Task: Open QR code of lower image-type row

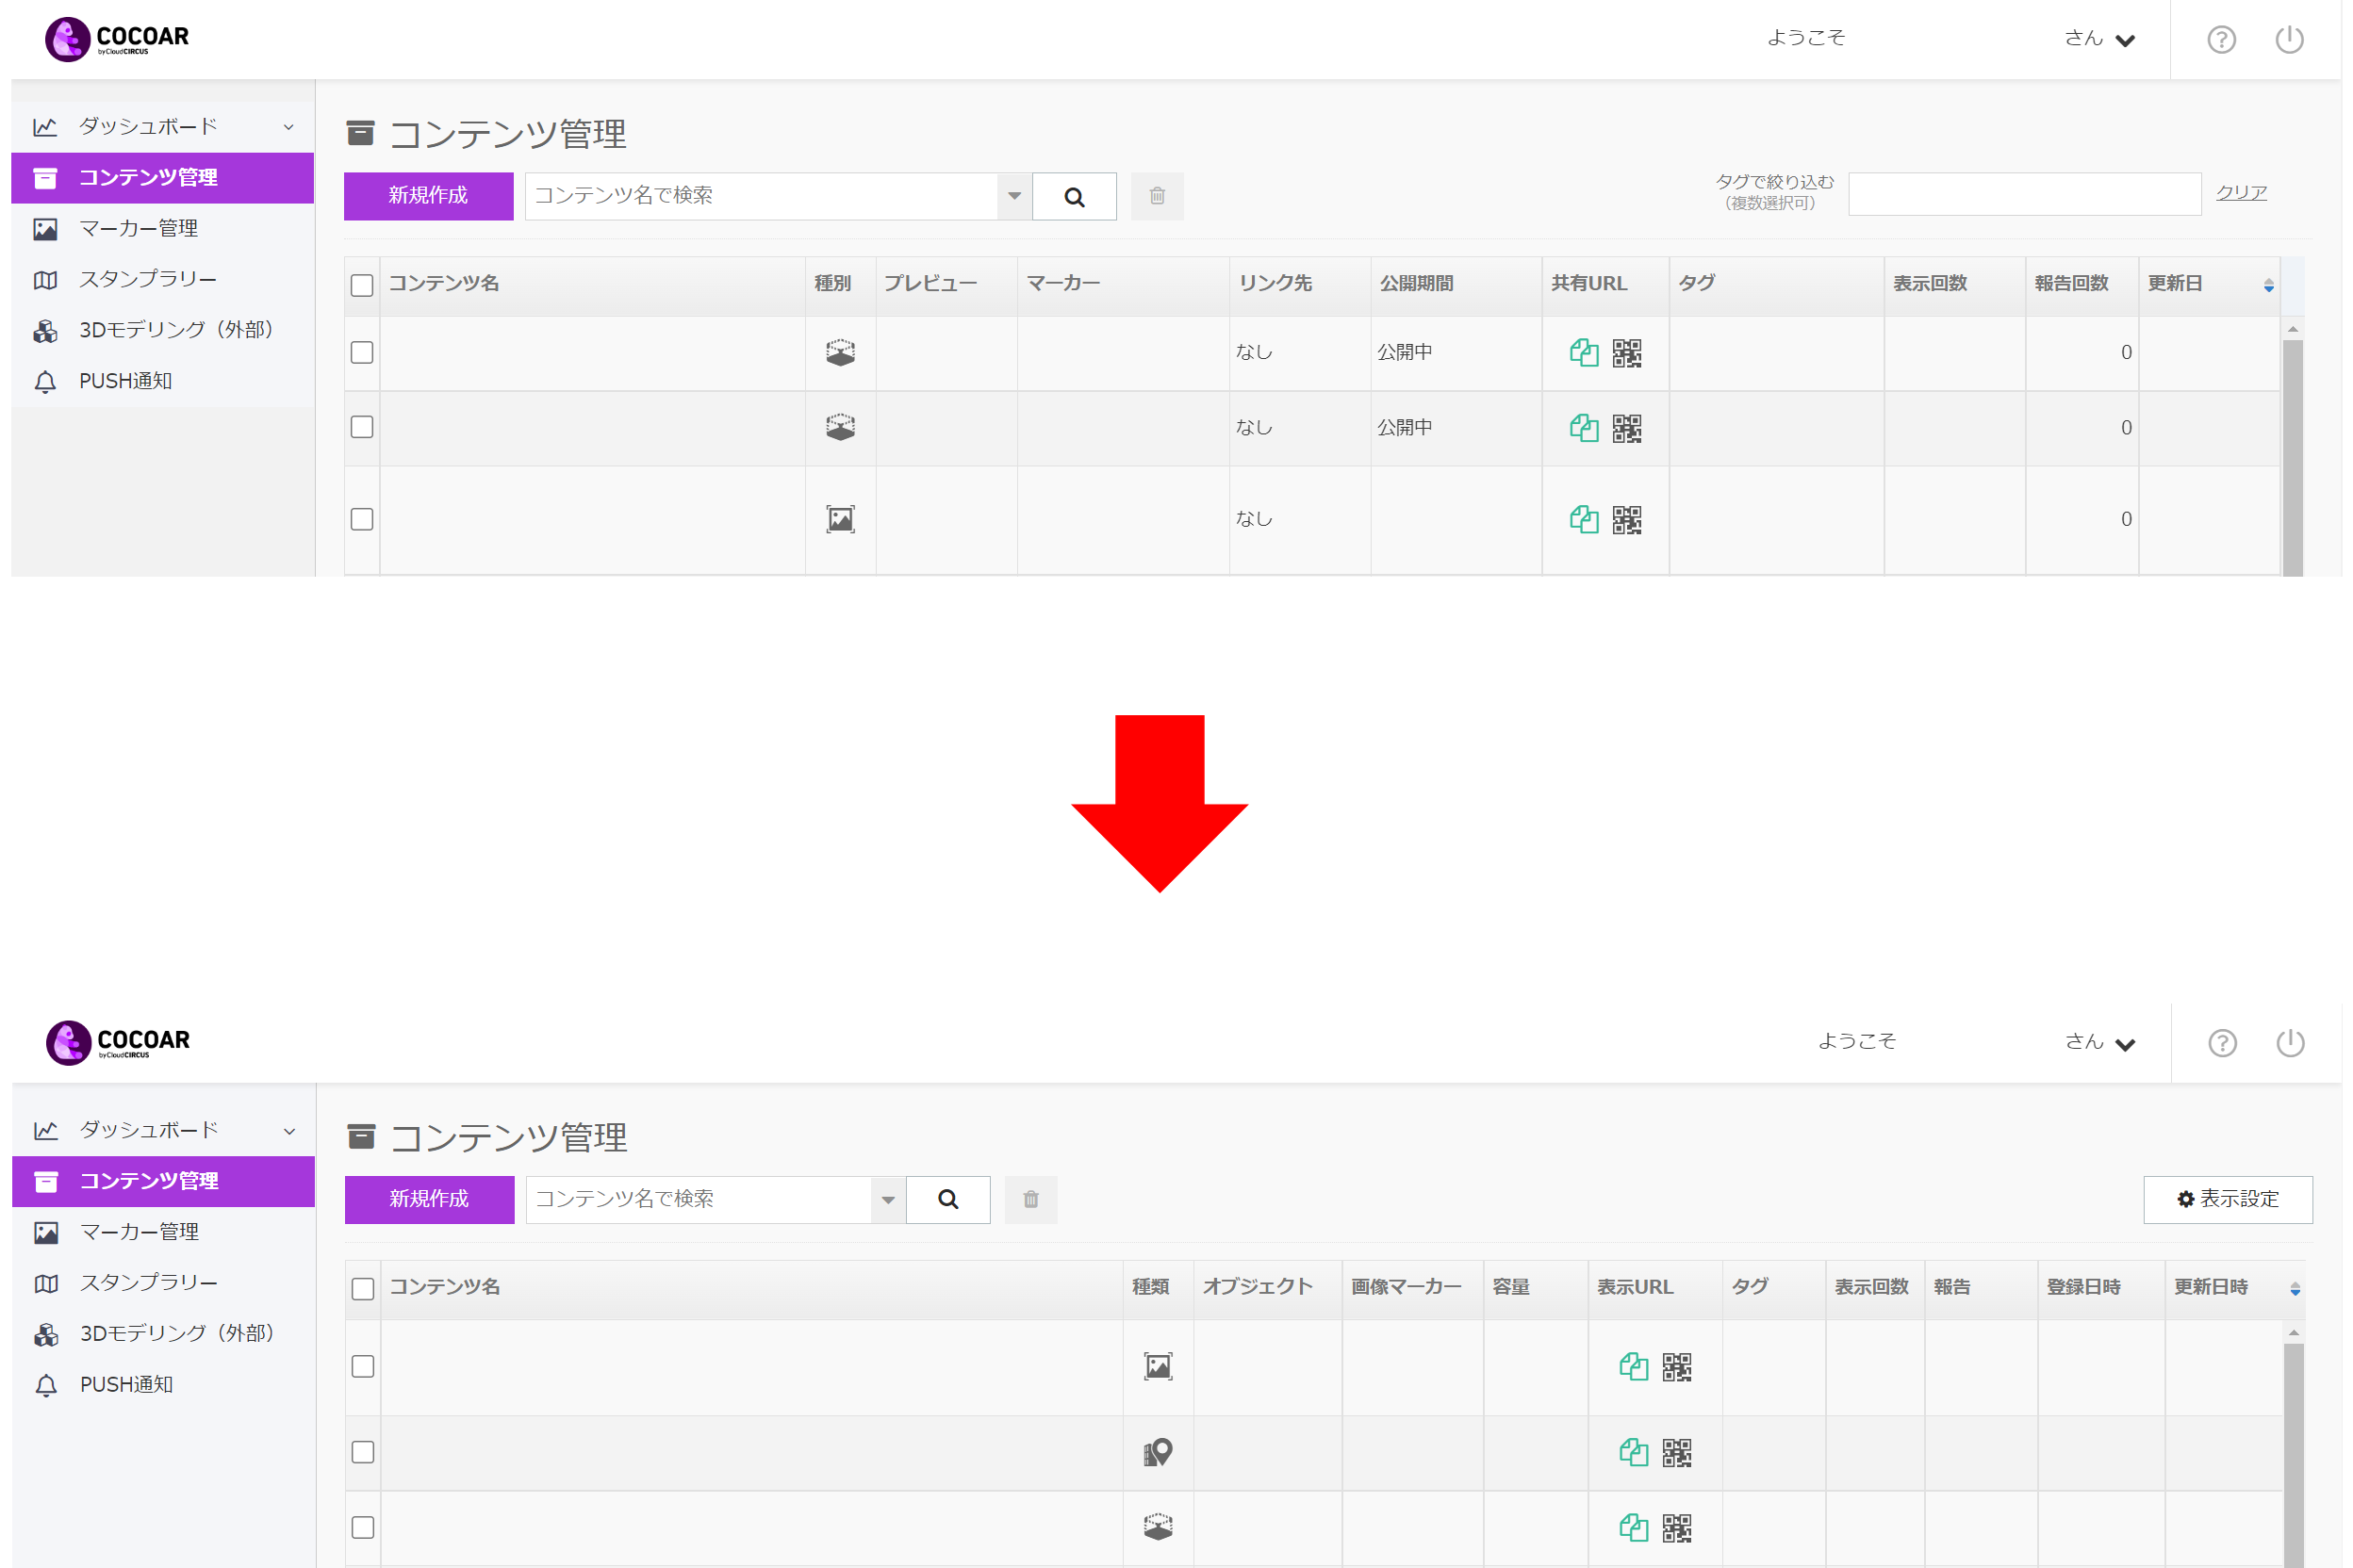Action: pos(1677,1367)
